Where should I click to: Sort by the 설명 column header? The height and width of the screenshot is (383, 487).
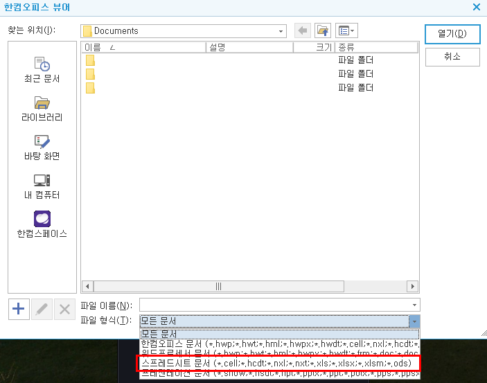pos(249,48)
